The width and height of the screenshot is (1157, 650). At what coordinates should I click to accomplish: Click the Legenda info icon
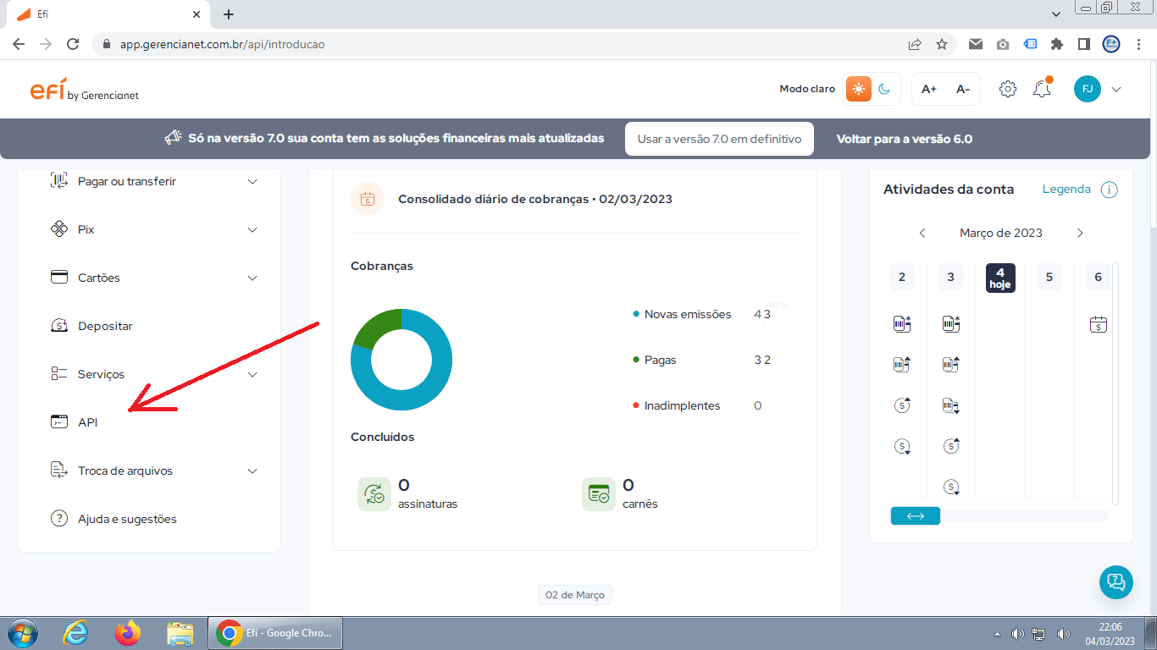(1109, 190)
